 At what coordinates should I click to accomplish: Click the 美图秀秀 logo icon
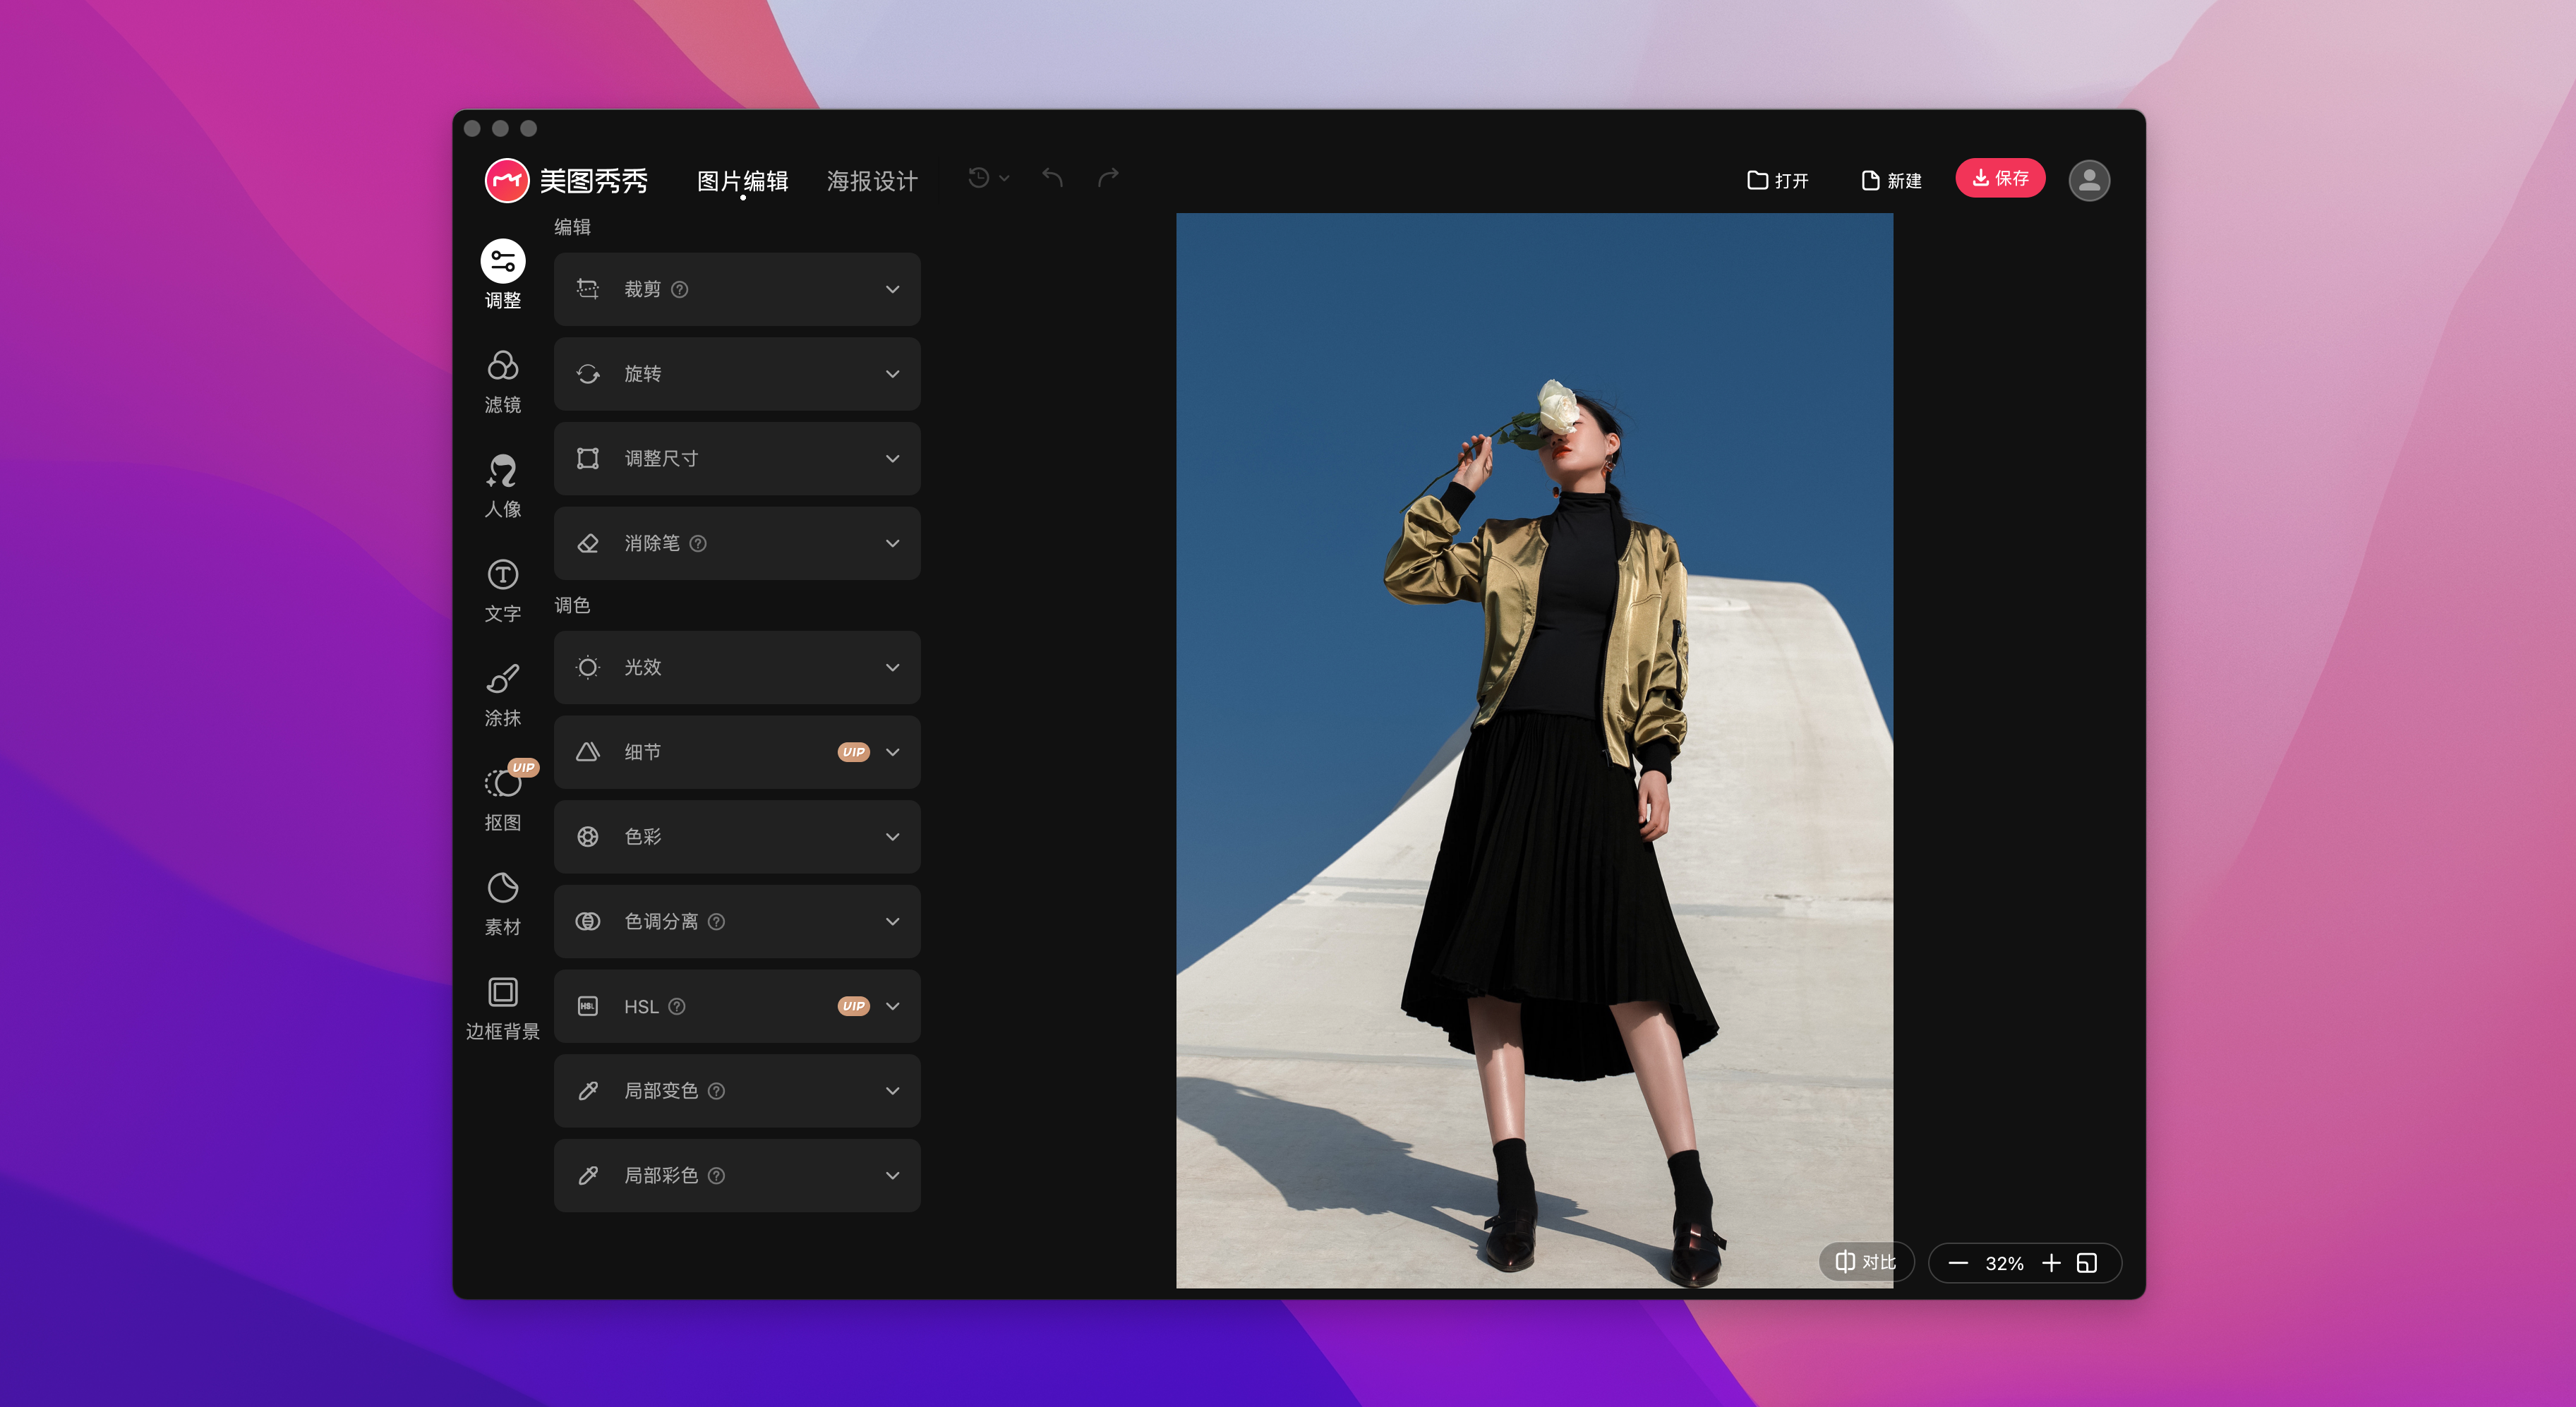[x=507, y=181]
